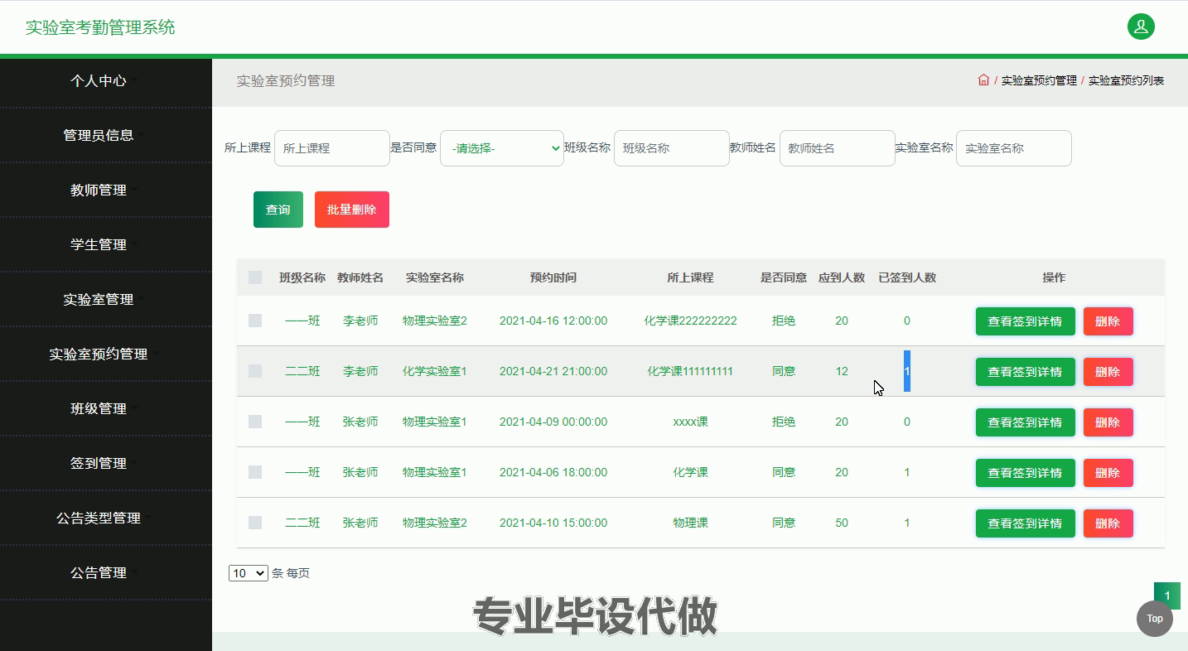
Task: Delete the 化学课222222222 booking
Action: (x=1108, y=321)
